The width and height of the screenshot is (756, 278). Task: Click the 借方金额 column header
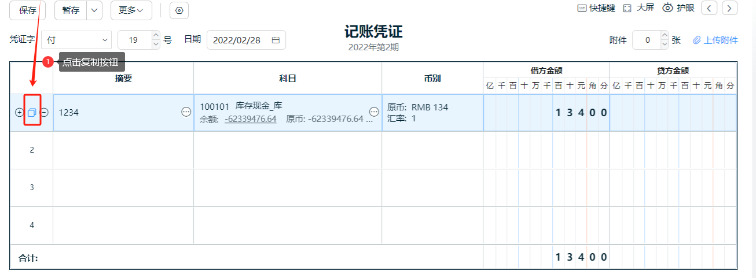[x=546, y=71]
